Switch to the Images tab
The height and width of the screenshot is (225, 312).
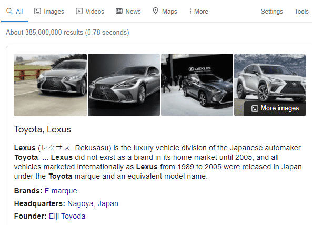click(x=49, y=12)
